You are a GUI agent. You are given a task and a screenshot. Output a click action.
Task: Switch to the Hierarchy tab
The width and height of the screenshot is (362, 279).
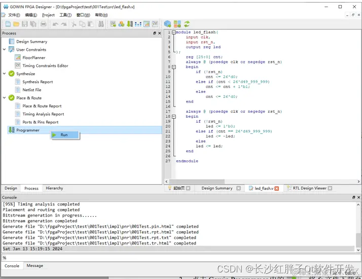point(54,188)
